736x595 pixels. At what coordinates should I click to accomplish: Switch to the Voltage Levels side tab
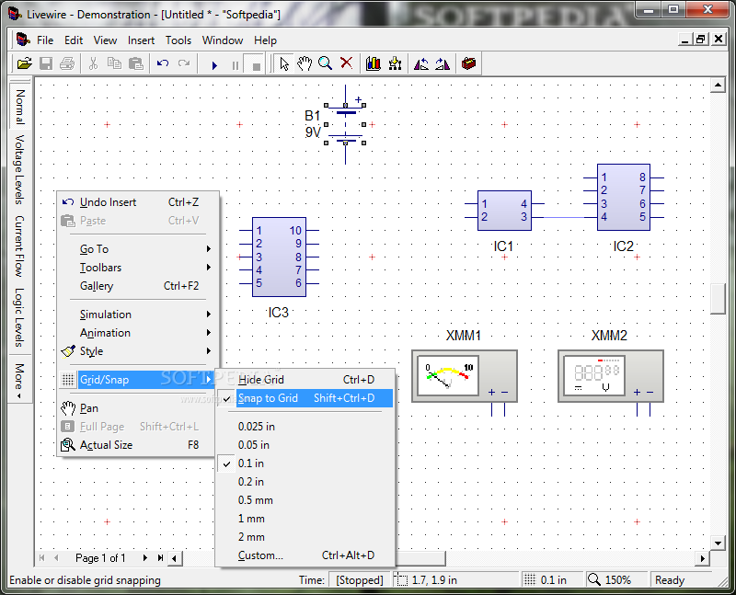click(x=19, y=169)
